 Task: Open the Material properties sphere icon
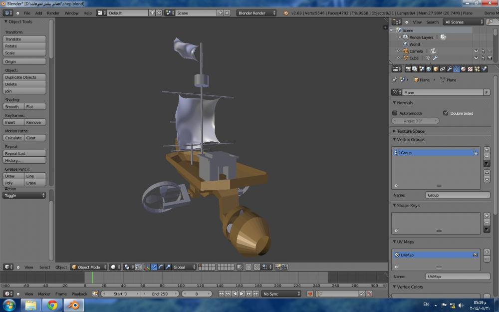(464, 69)
